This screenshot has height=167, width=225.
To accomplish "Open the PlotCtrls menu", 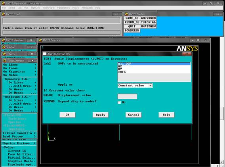I will (x=36, y=8).
